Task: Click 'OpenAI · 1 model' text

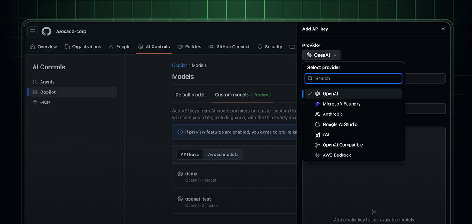Action: (201, 180)
